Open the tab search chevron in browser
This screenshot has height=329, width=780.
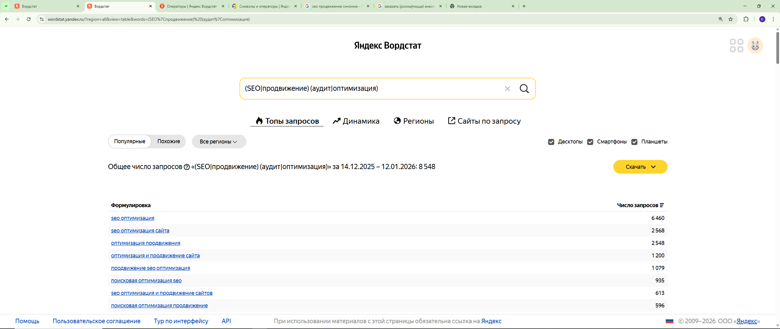tap(6, 6)
